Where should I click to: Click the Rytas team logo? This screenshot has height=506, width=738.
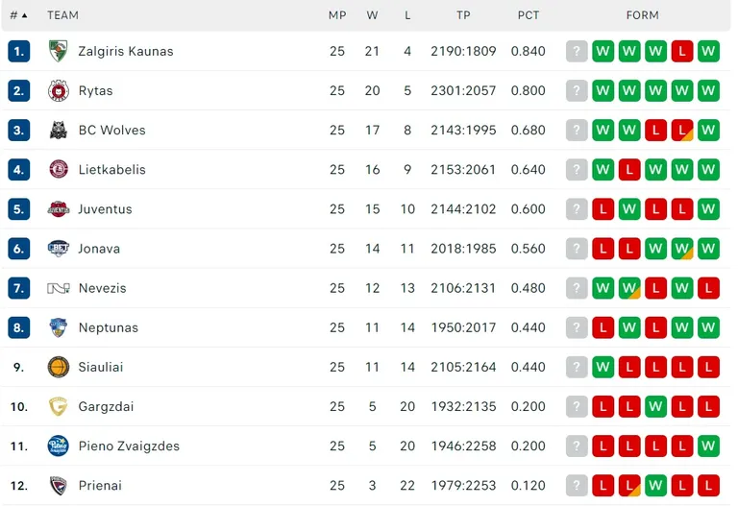pos(59,91)
